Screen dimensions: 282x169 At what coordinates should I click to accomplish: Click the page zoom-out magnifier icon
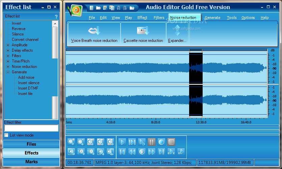pyautogui.click(x=101, y=142)
